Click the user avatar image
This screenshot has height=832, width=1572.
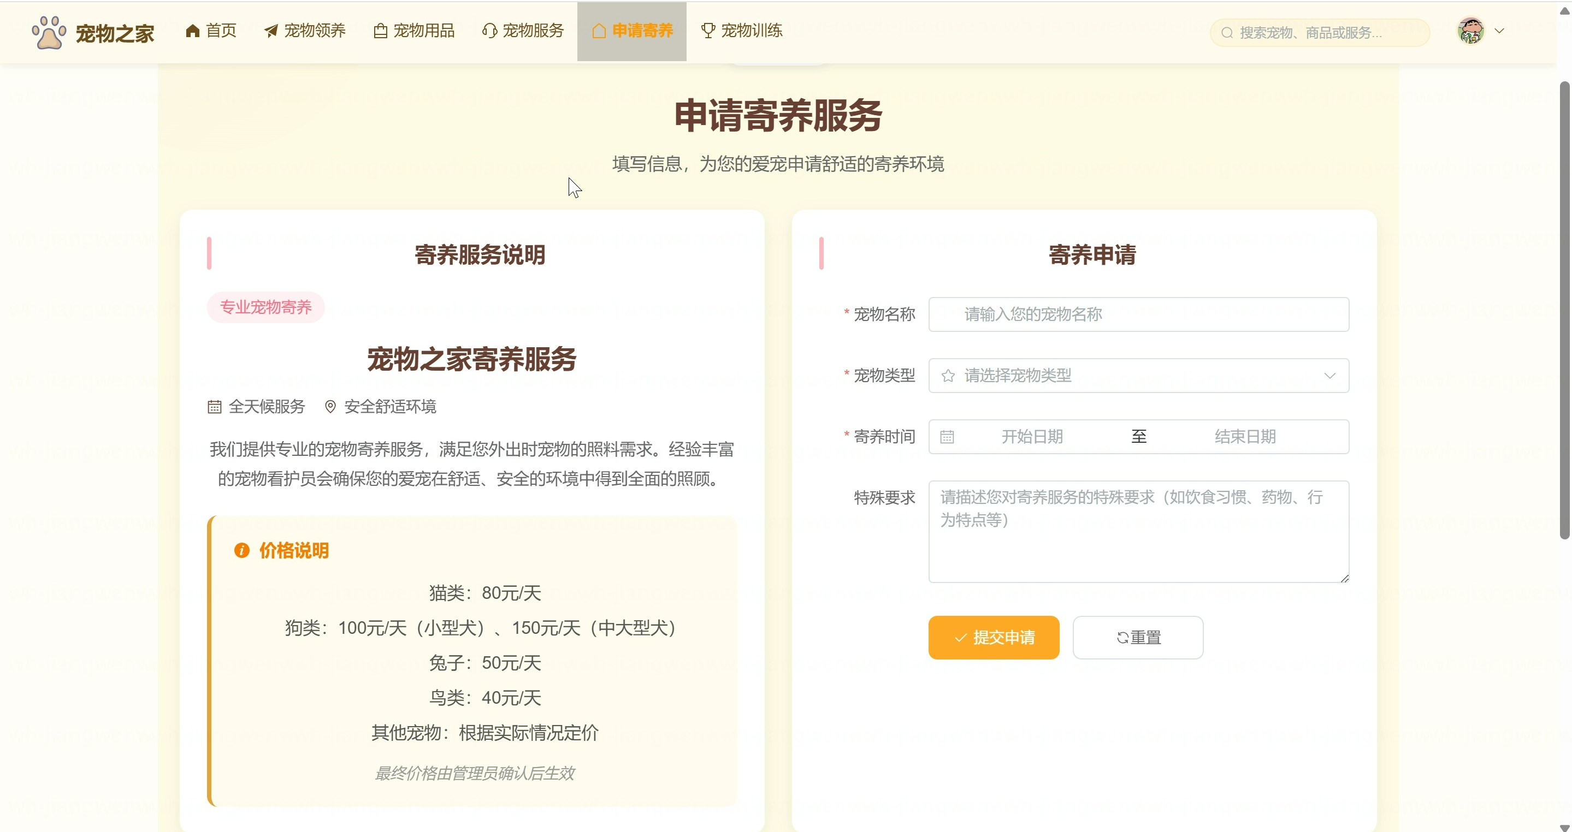pos(1470,31)
